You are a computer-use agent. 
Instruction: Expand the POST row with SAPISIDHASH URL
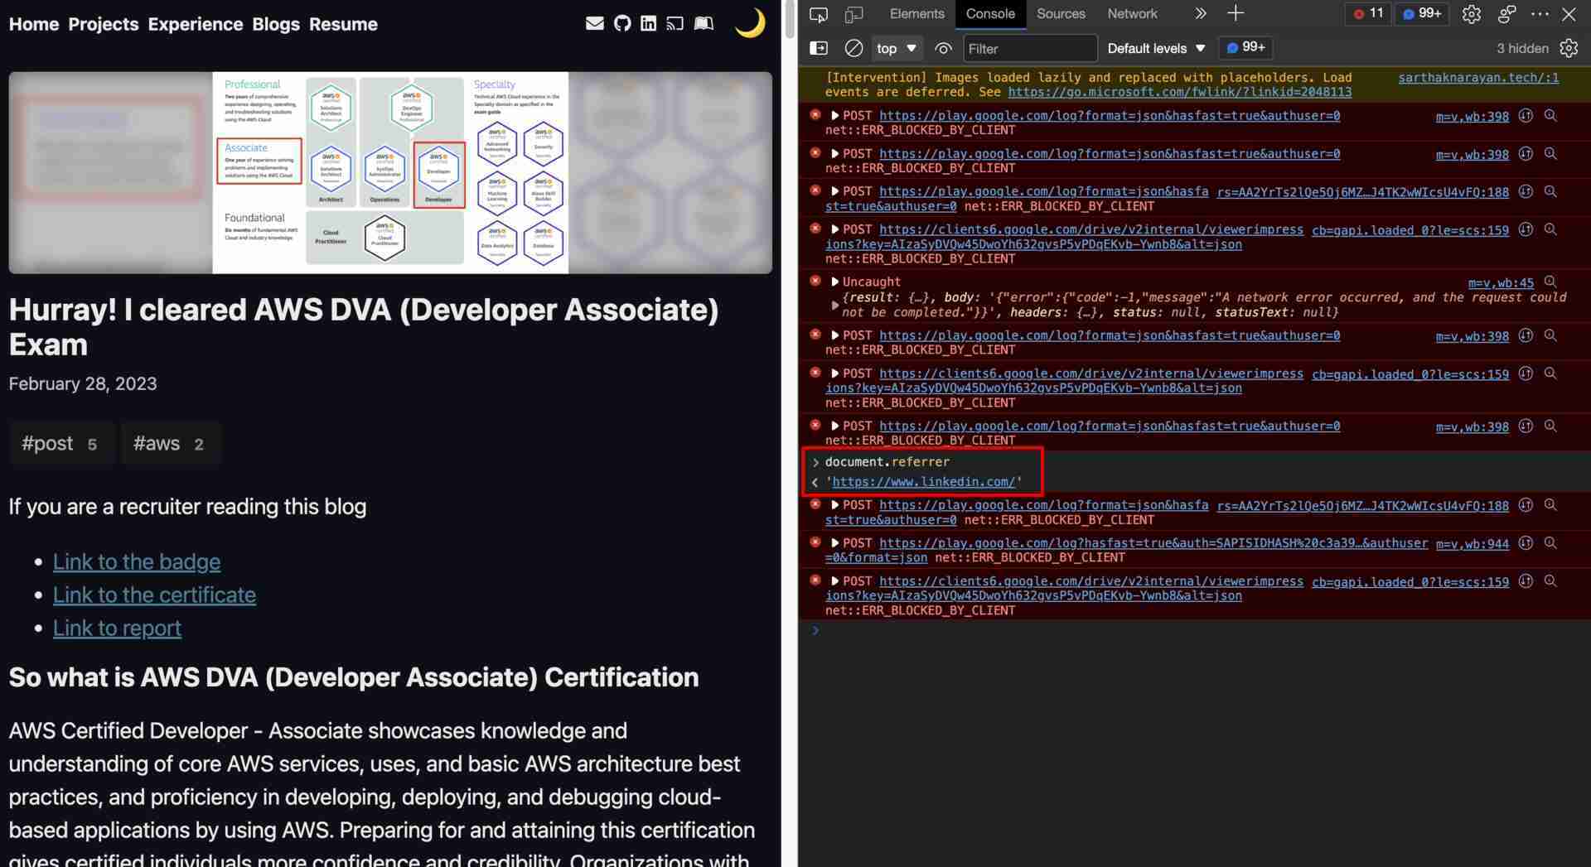[x=834, y=543]
